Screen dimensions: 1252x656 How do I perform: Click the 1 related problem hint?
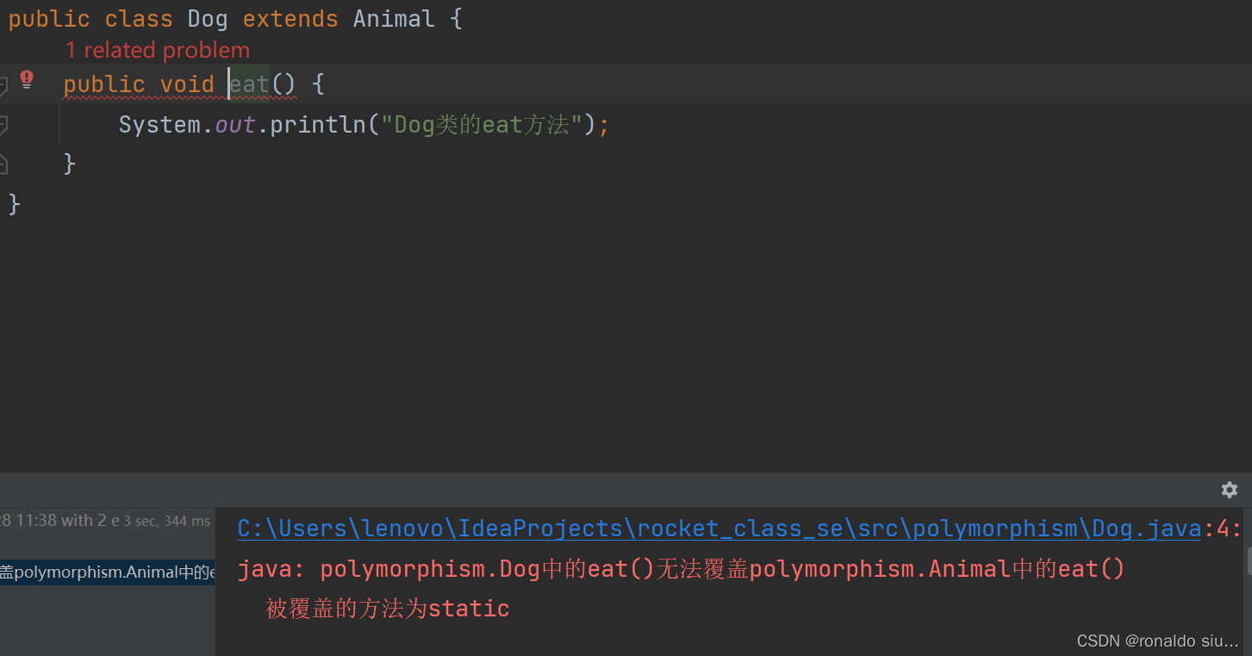(x=158, y=50)
